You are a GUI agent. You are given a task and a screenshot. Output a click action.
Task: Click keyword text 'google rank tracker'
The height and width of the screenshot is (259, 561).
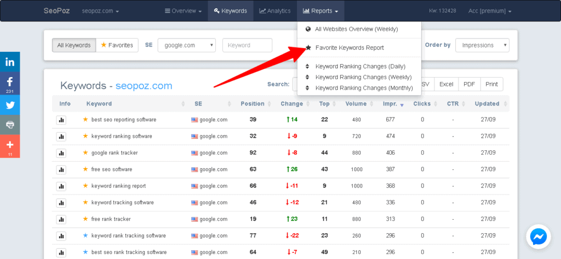pyautogui.click(x=115, y=152)
